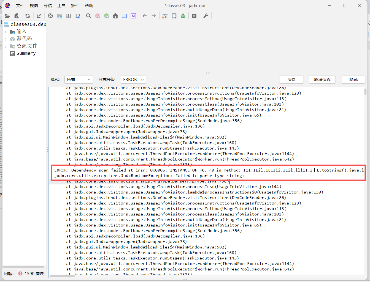Maximize the jadx-gui window
This screenshot has width=370, height=282.
point(344,5)
